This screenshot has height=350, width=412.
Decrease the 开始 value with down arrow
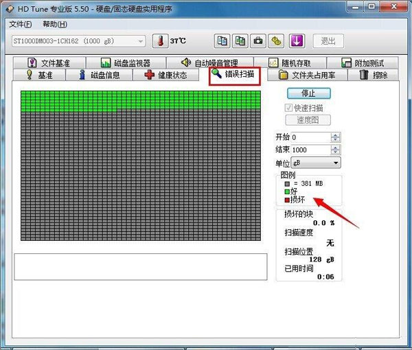pyautogui.click(x=335, y=140)
